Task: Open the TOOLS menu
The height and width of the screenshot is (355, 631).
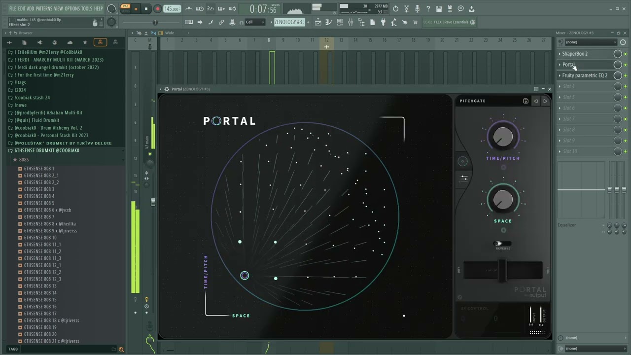Action: click(x=86, y=9)
